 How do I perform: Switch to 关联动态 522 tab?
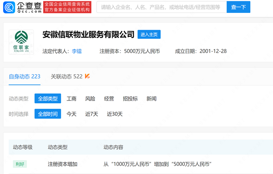tap(67, 76)
